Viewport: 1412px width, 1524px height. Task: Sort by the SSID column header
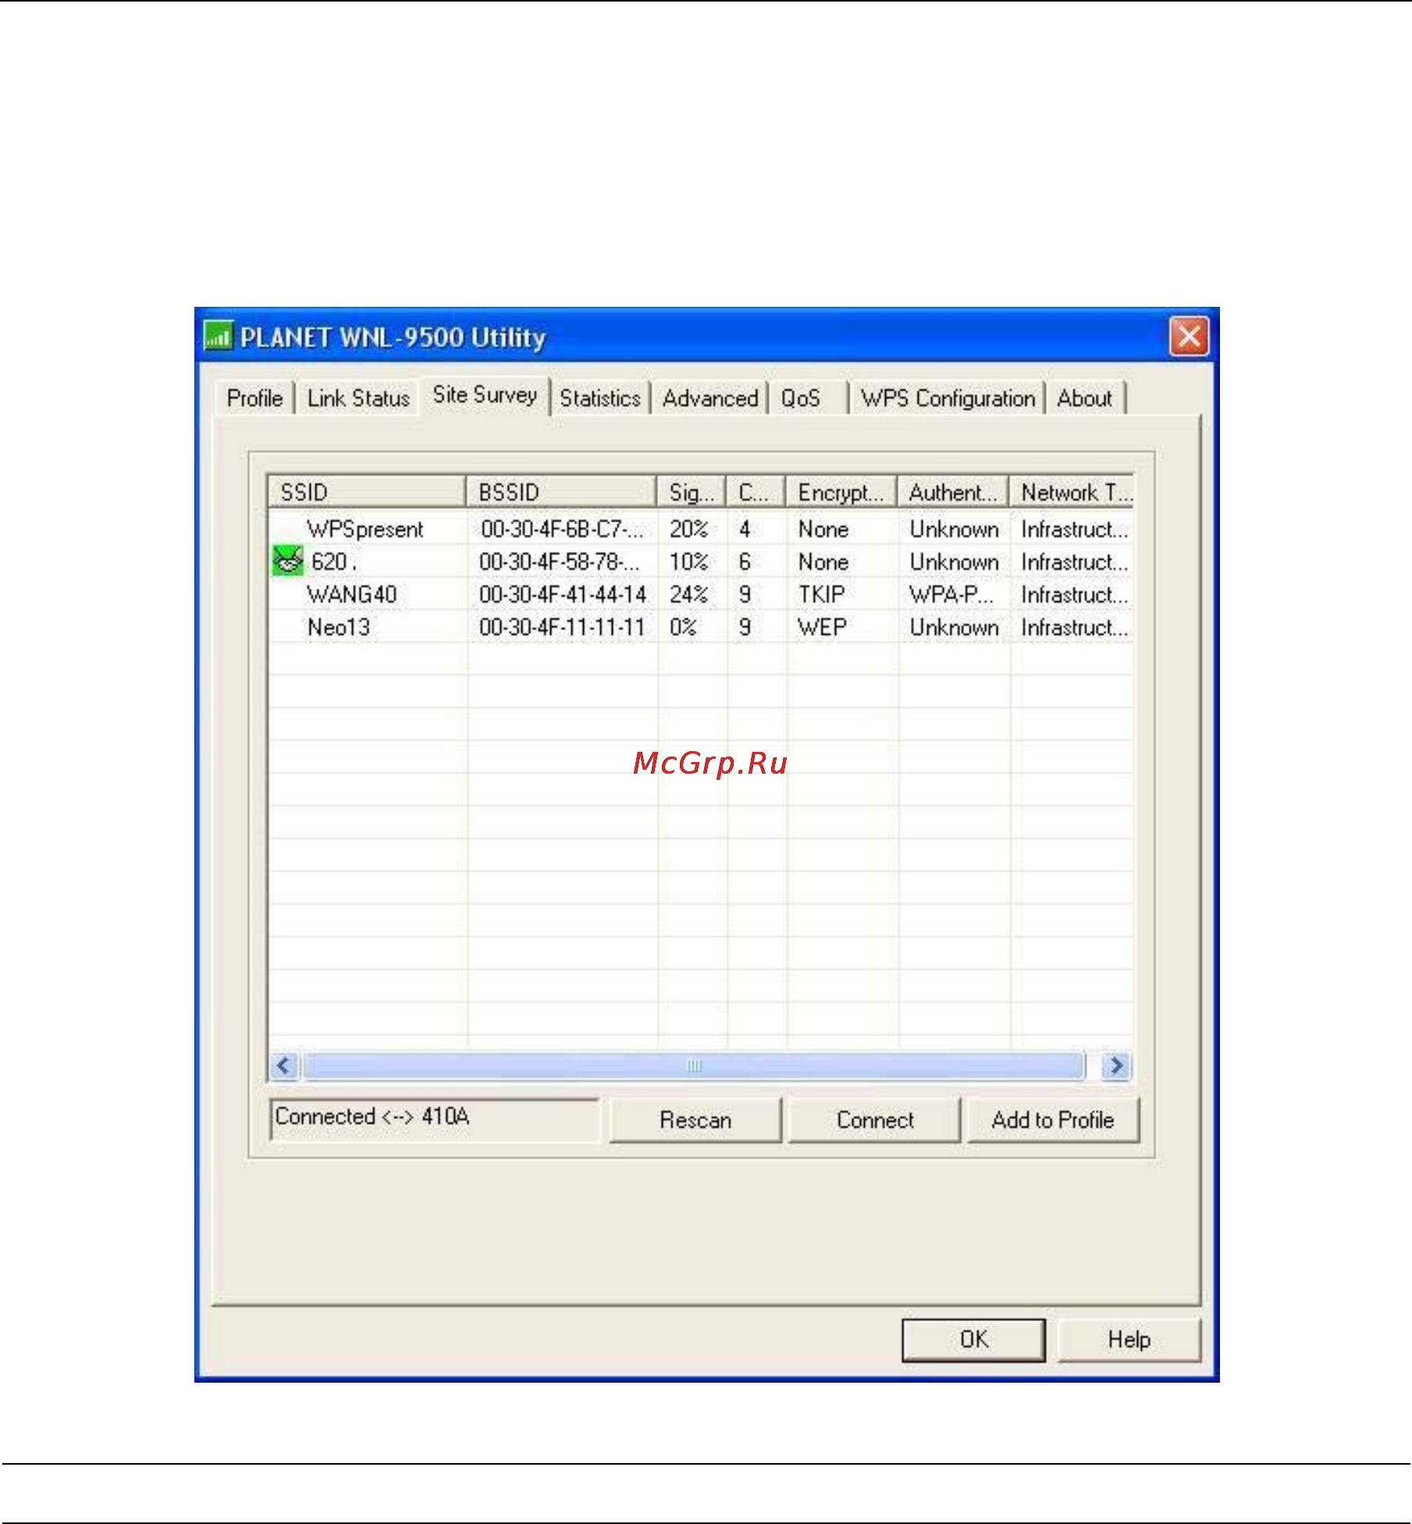point(367,492)
